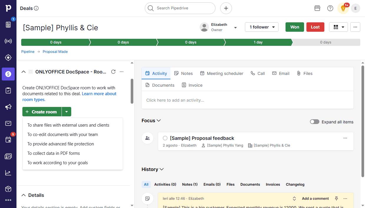Open the Email tab
365x208 pixels.
pyautogui.click(x=281, y=73)
